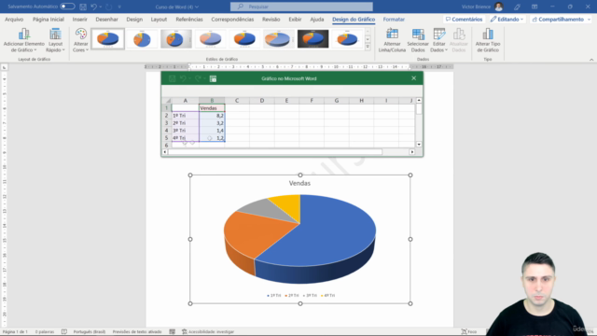Viewport: 597px width, 336px height.
Task: Switch to the Desenhar tab
Action: coord(106,20)
